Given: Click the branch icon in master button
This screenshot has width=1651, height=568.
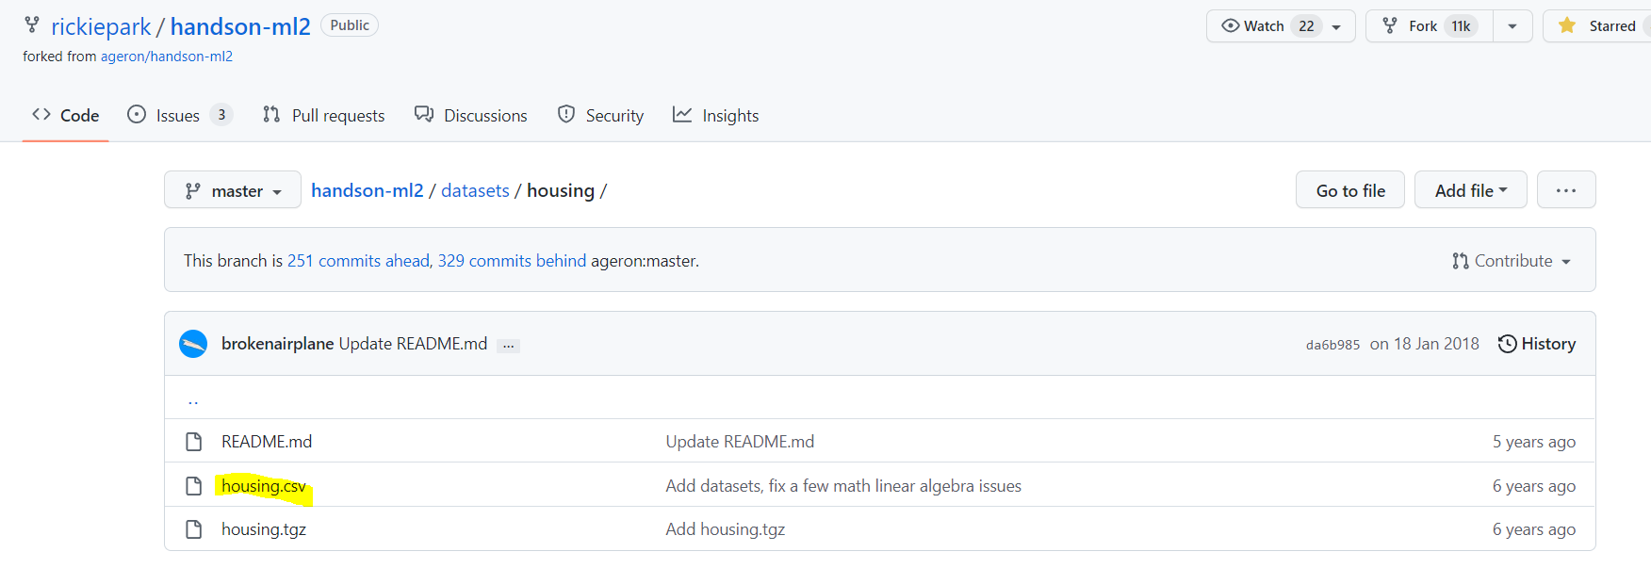Looking at the screenshot, I should coord(193,190).
